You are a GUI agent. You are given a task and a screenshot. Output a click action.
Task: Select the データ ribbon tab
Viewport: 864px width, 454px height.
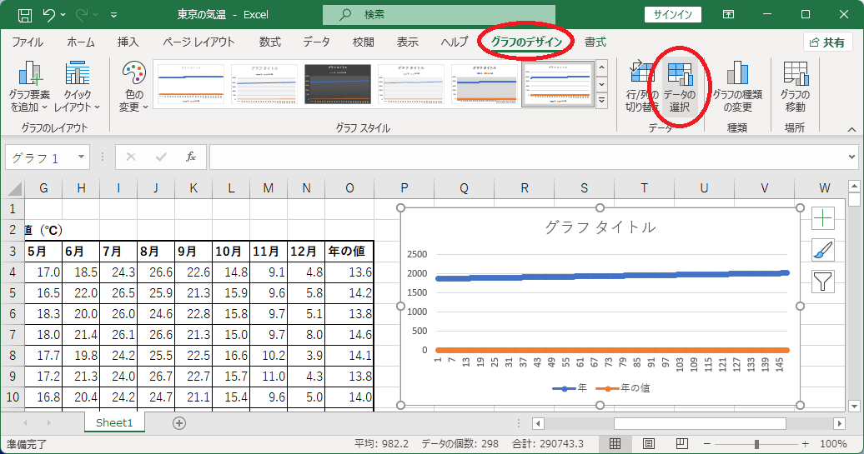point(316,42)
